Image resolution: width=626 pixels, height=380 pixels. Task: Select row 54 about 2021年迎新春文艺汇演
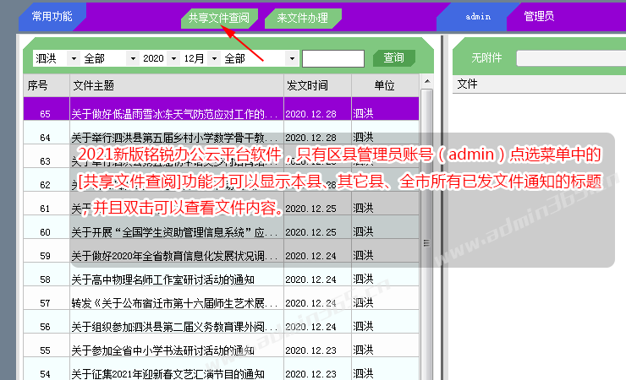pyautogui.click(x=221, y=369)
